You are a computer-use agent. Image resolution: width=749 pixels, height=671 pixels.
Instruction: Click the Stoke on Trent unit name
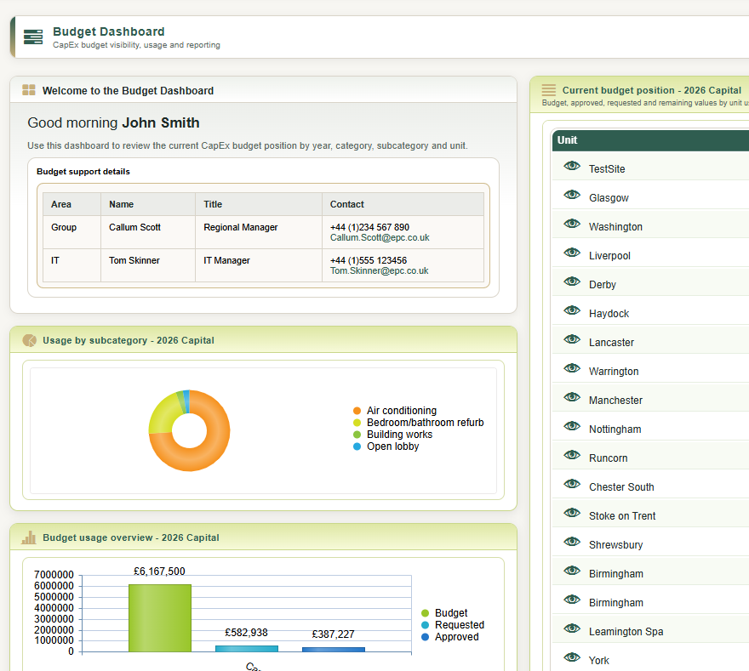(x=622, y=516)
